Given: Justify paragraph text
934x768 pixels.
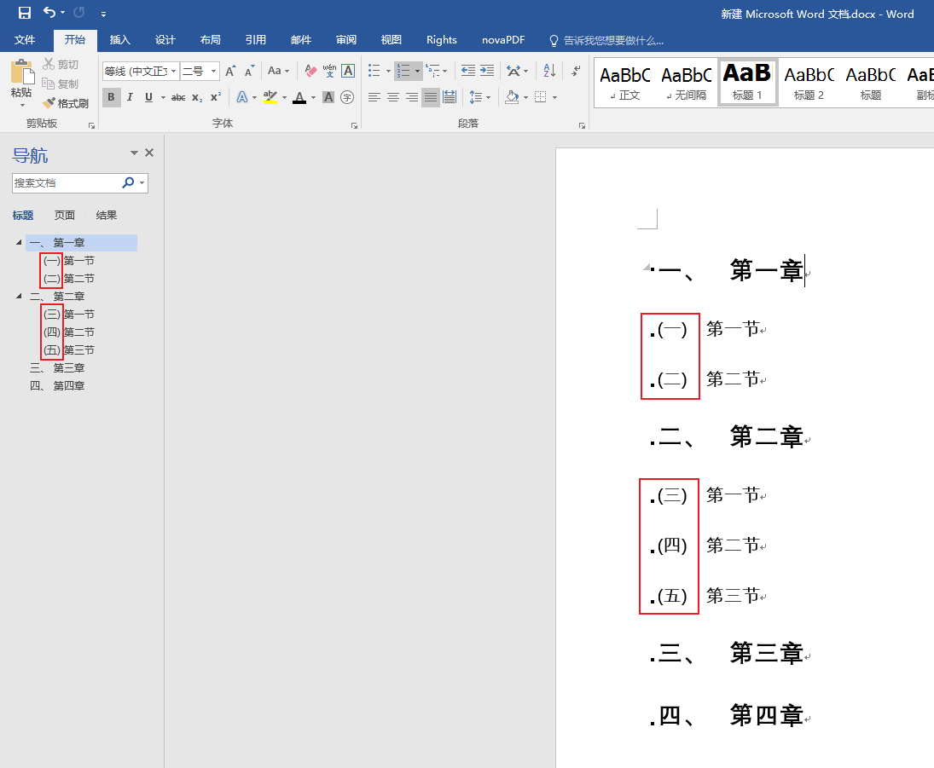Looking at the screenshot, I should [x=430, y=97].
